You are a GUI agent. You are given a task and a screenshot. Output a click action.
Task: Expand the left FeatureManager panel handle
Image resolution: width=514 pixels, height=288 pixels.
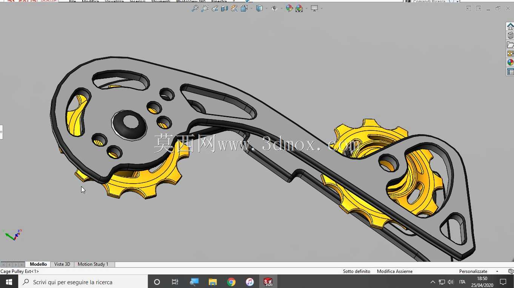click(x=1, y=132)
